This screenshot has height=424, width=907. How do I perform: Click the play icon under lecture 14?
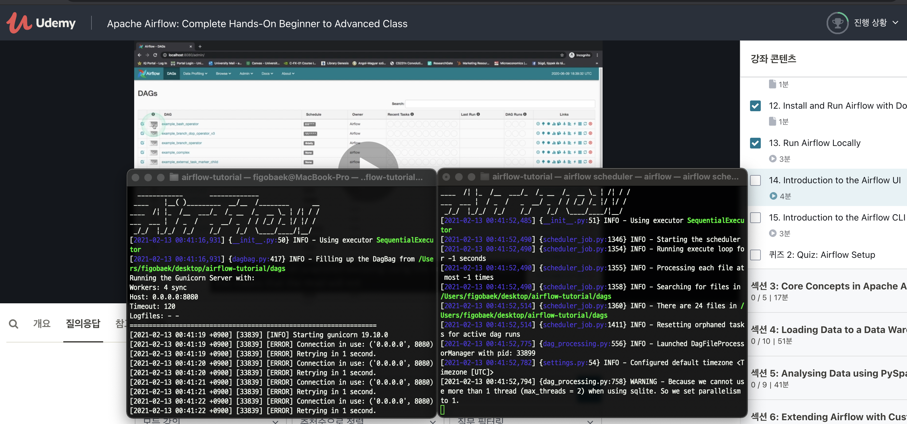[773, 196]
